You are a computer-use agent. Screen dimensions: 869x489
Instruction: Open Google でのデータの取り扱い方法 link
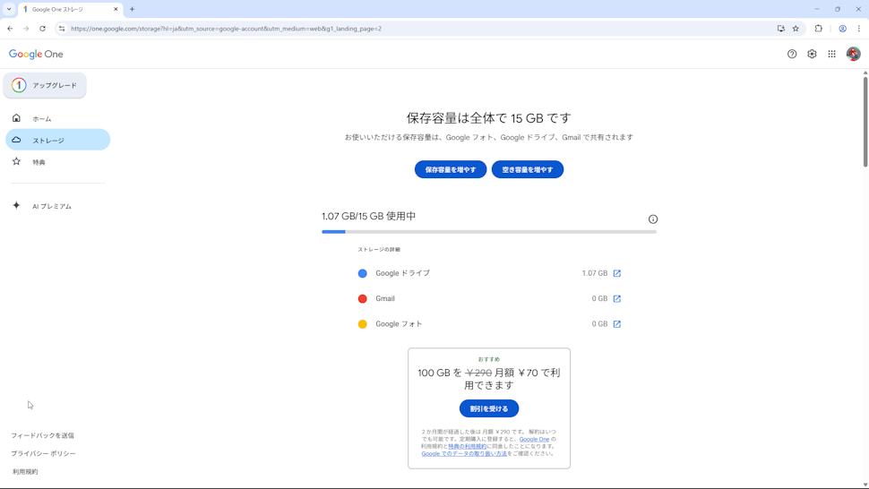click(464, 453)
